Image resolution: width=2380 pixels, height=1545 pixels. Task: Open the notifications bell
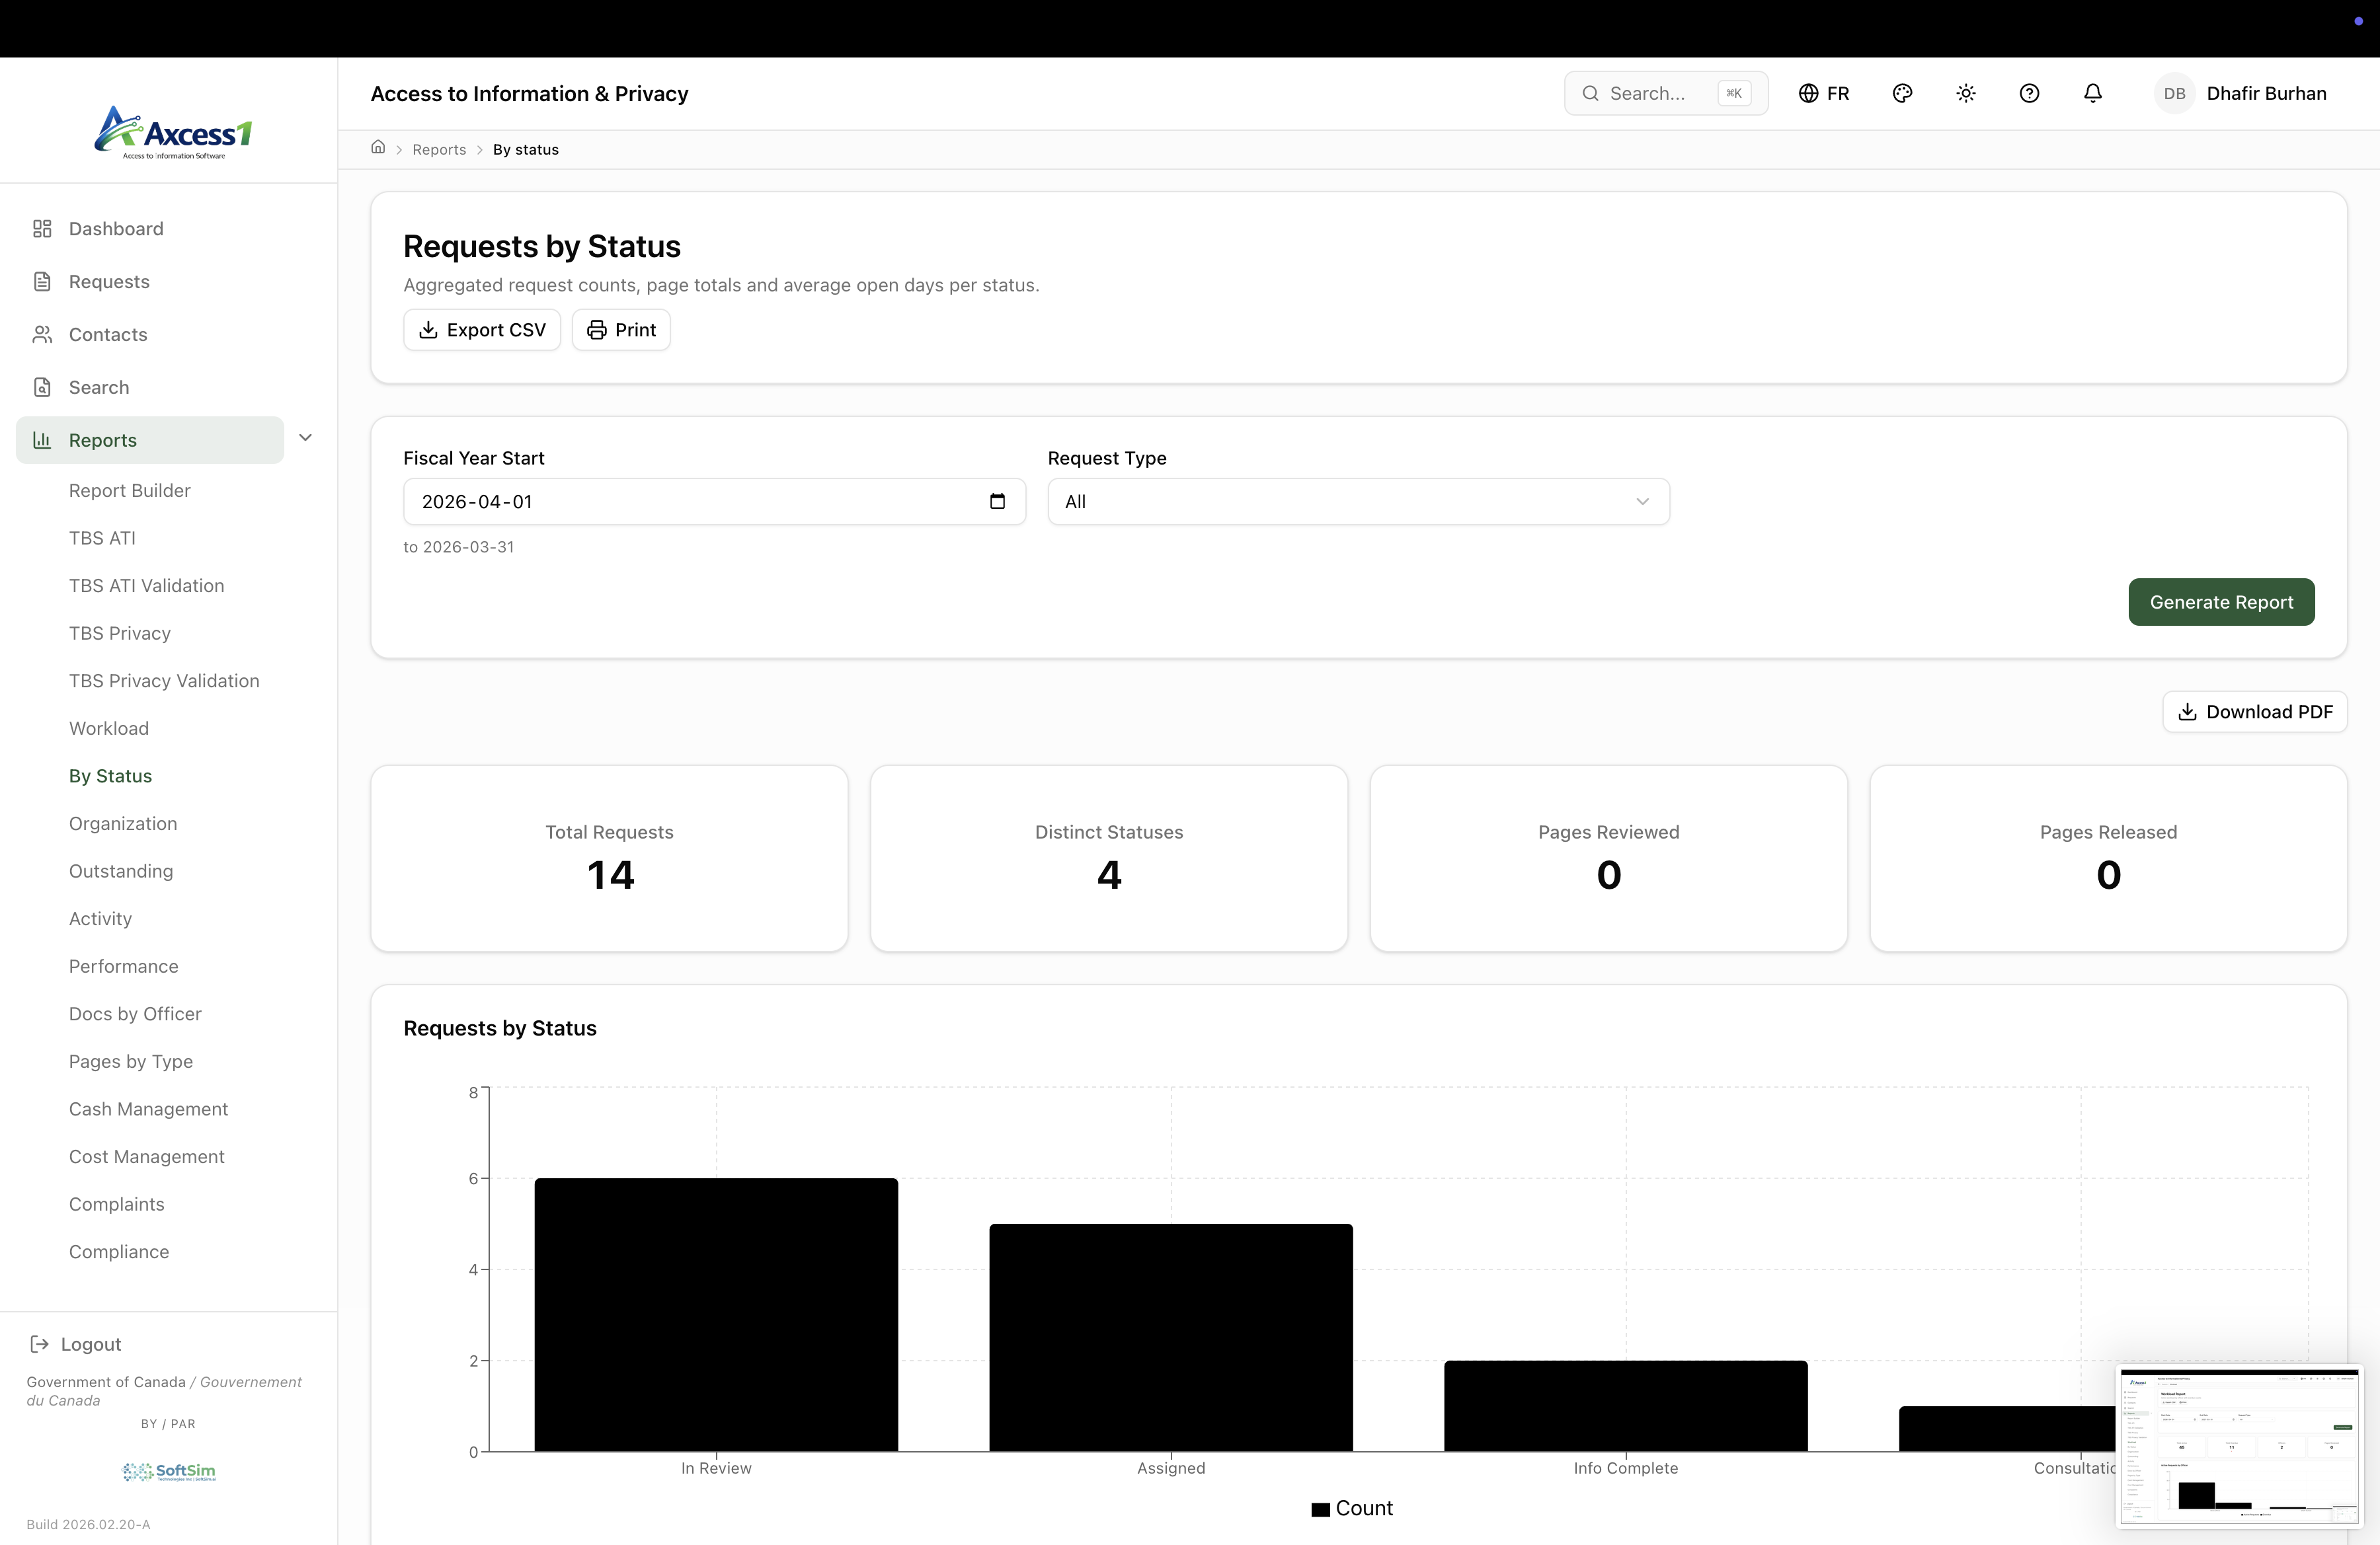(2092, 93)
